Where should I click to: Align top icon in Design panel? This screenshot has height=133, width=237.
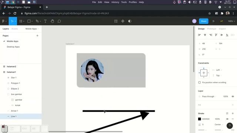[x=216, y=35]
